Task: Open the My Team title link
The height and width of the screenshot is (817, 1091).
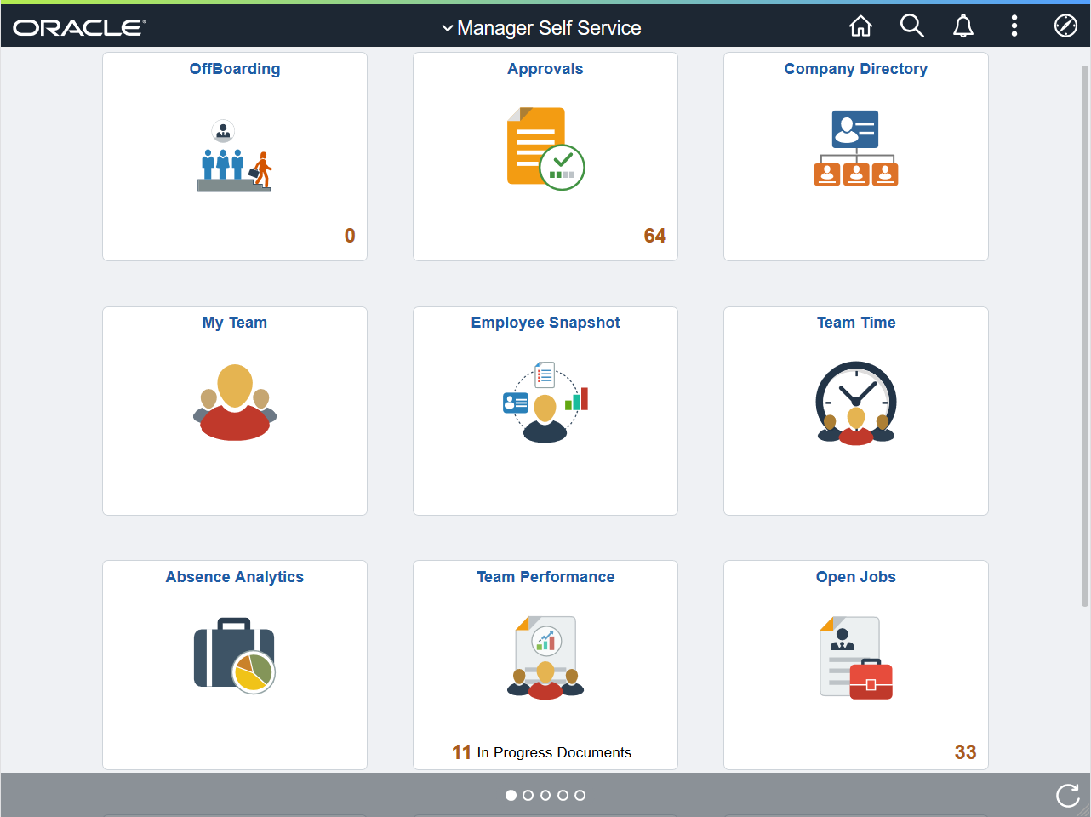Action: coord(235,323)
